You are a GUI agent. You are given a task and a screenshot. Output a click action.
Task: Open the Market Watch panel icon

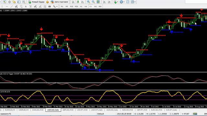pyautogui.click(x=5, y=2)
